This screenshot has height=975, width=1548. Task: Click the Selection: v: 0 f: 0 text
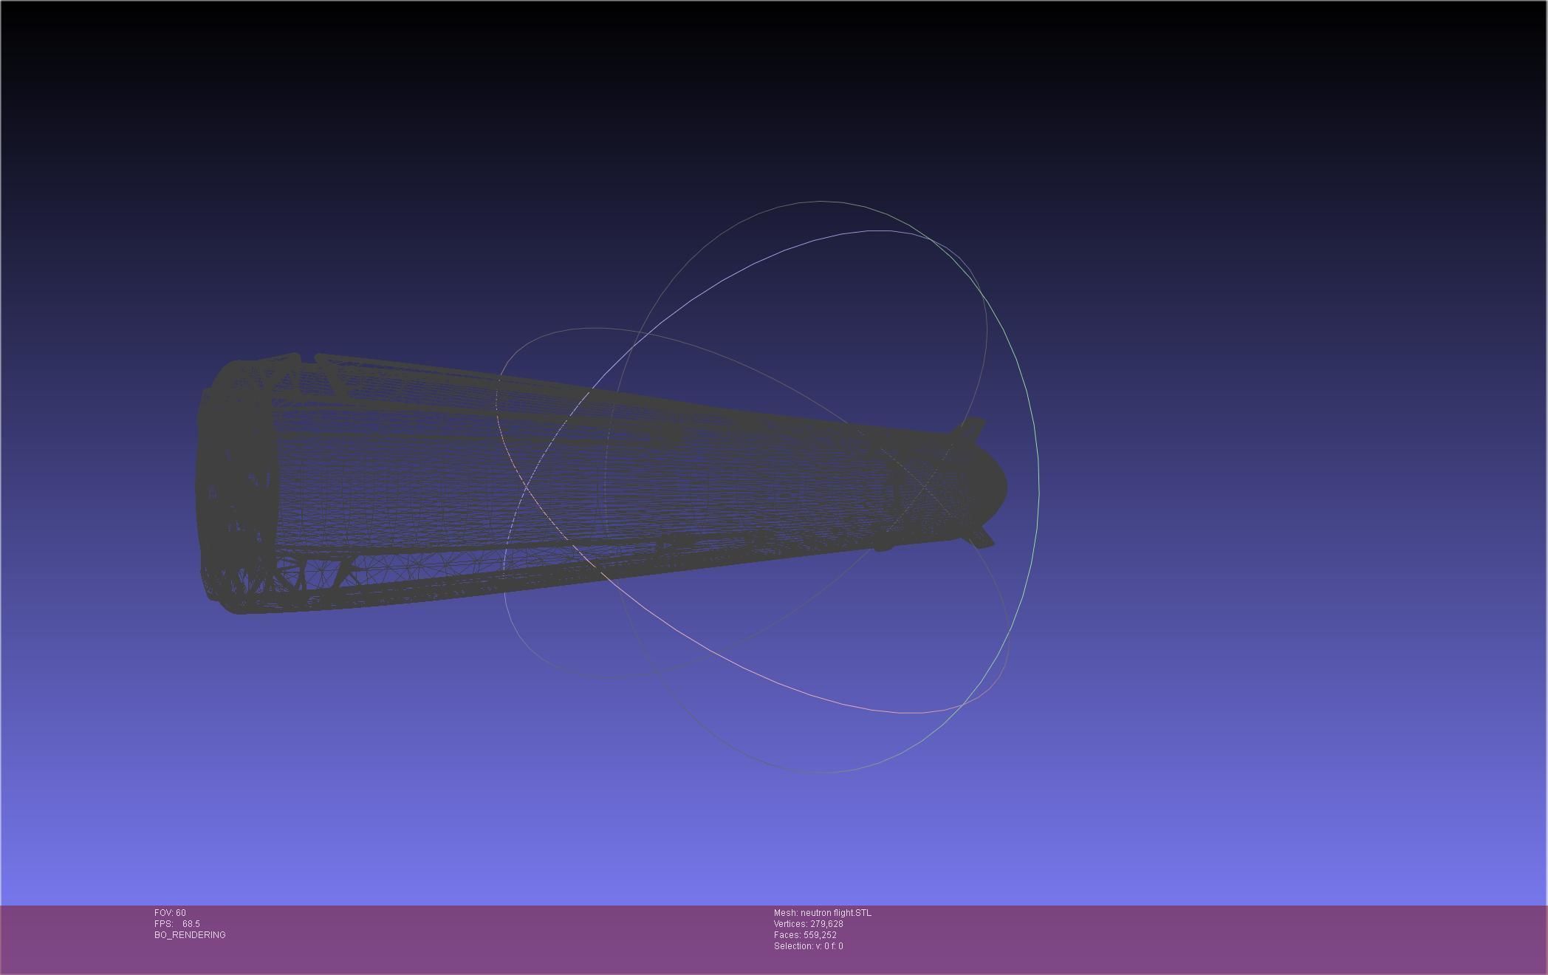click(x=808, y=946)
